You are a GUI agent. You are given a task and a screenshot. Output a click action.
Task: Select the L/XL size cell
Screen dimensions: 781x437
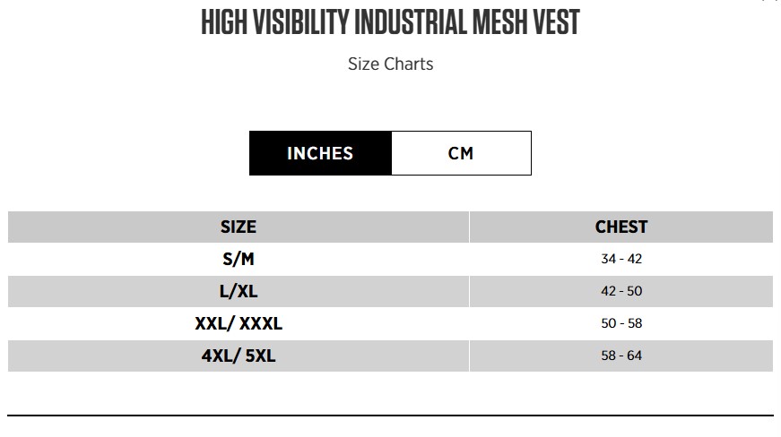tap(239, 292)
